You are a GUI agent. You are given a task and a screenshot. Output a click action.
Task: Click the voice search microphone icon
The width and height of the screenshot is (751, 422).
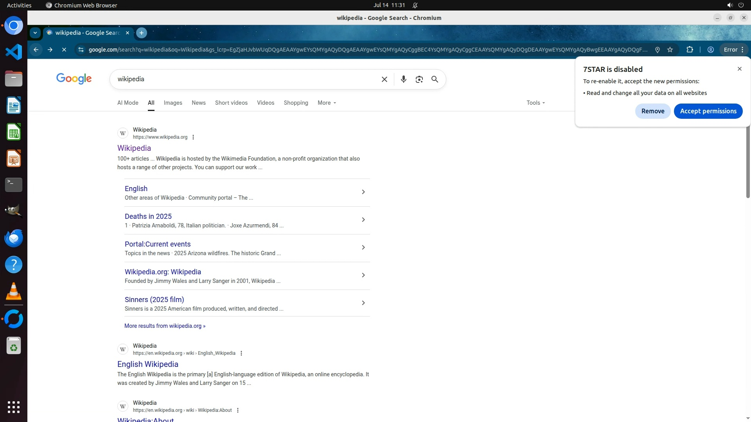(403, 79)
